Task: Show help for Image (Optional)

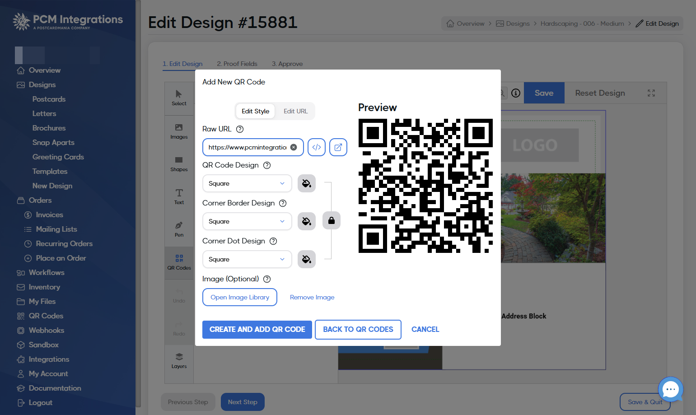Action: [267, 279]
